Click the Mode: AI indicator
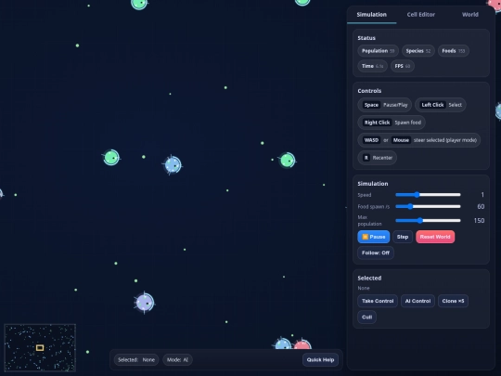Viewport: 501px width, 376px height. pos(177,359)
